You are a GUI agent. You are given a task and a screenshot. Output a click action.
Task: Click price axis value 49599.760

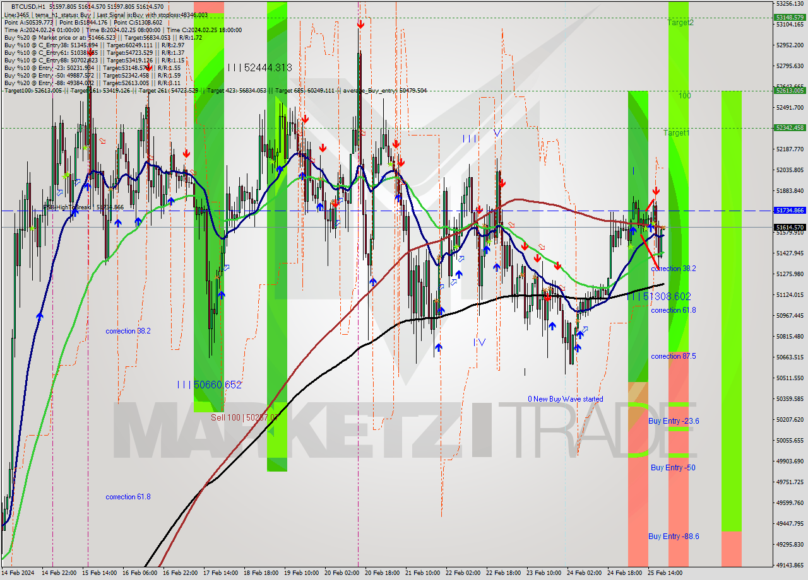click(790, 503)
